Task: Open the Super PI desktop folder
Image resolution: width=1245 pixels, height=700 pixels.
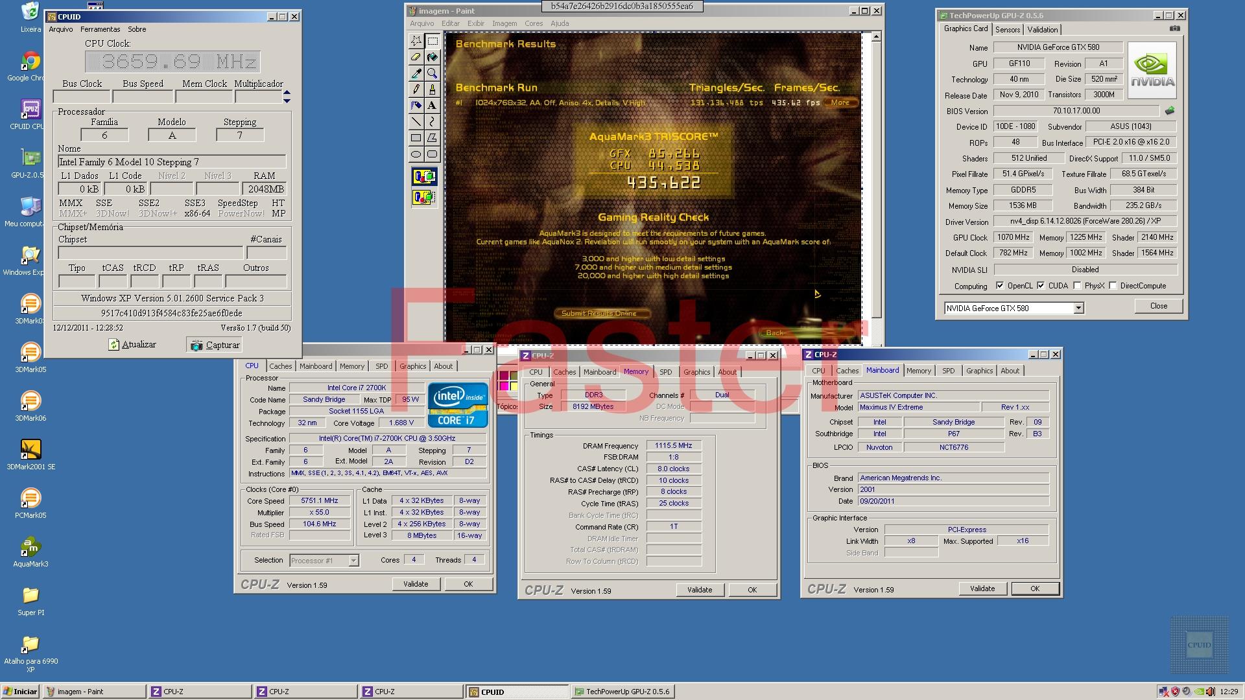Action: coord(30,601)
